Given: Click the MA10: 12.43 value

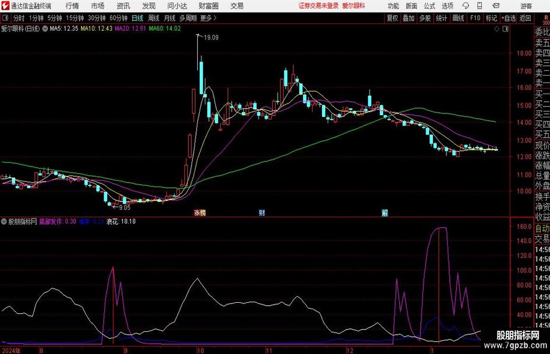Looking at the screenshot, I should [97, 28].
